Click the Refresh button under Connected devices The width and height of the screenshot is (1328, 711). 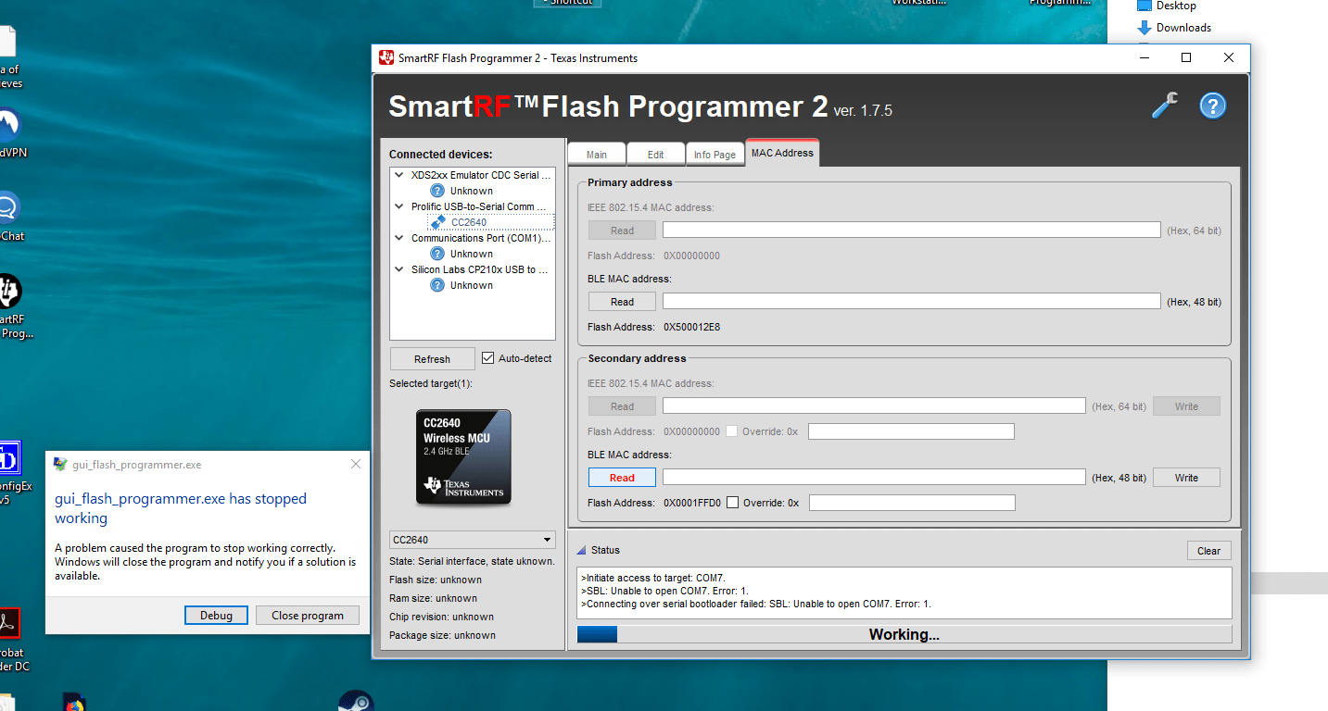[x=432, y=359]
